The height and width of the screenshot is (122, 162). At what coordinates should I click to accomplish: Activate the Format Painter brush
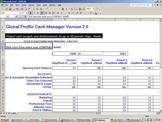[x=47, y=9]
